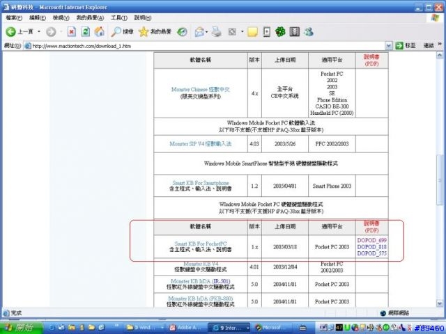446x334 pixels.
Task: Stop loading with the red X icon
Action: (x=71, y=31)
